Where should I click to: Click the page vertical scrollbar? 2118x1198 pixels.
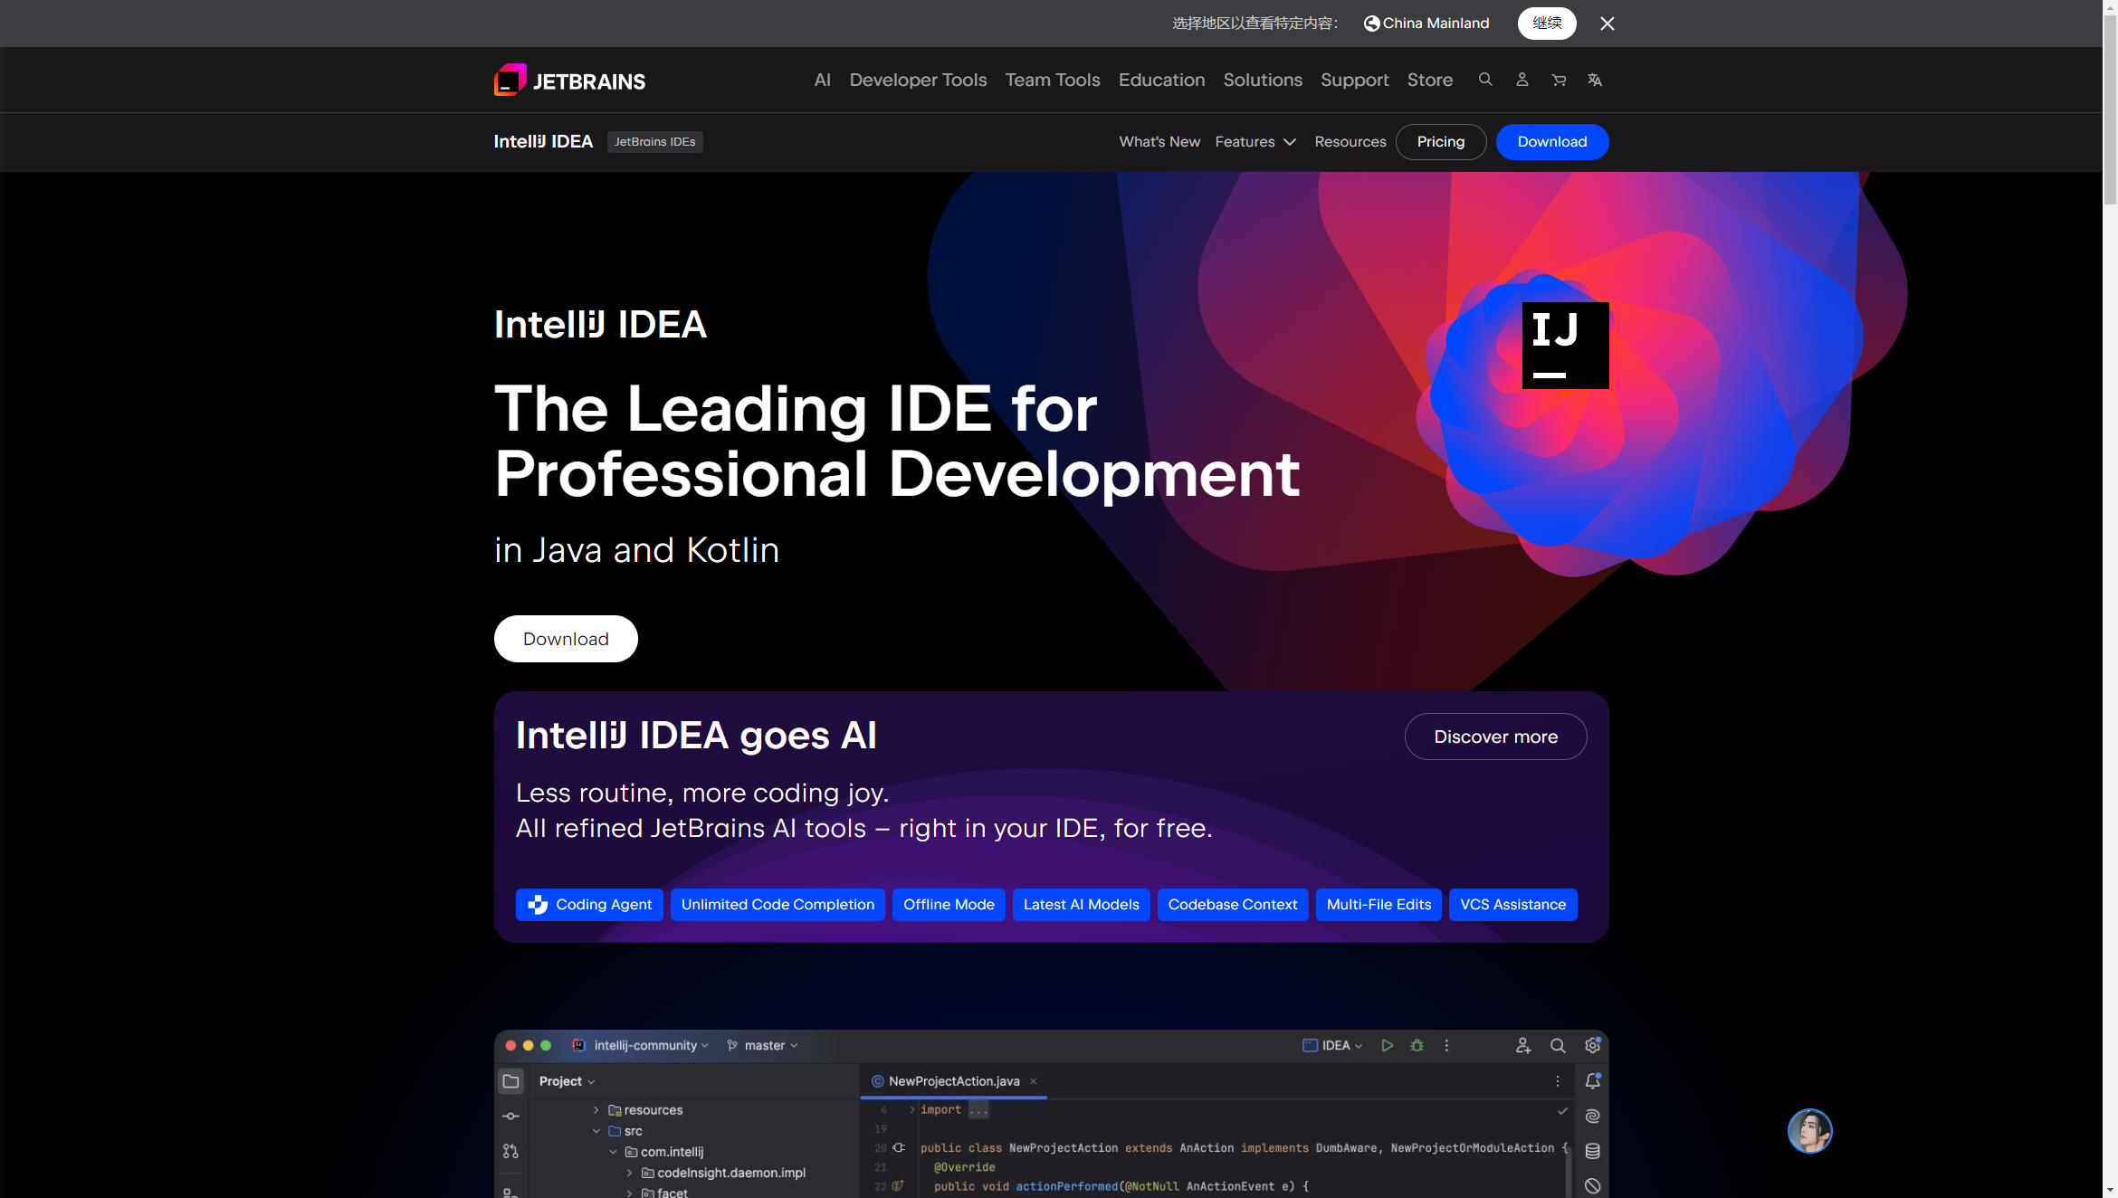(x=2110, y=109)
